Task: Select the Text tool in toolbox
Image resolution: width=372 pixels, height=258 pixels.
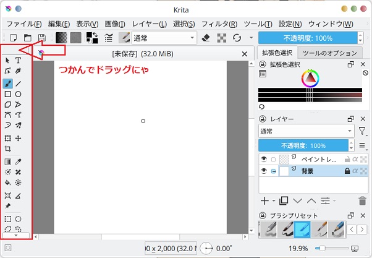Action: click(19, 61)
